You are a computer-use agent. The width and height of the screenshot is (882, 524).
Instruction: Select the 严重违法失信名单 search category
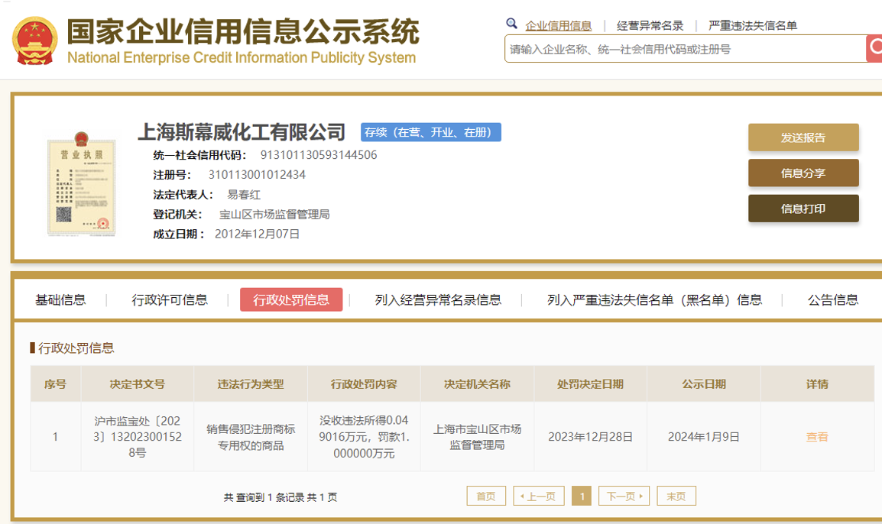[752, 26]
